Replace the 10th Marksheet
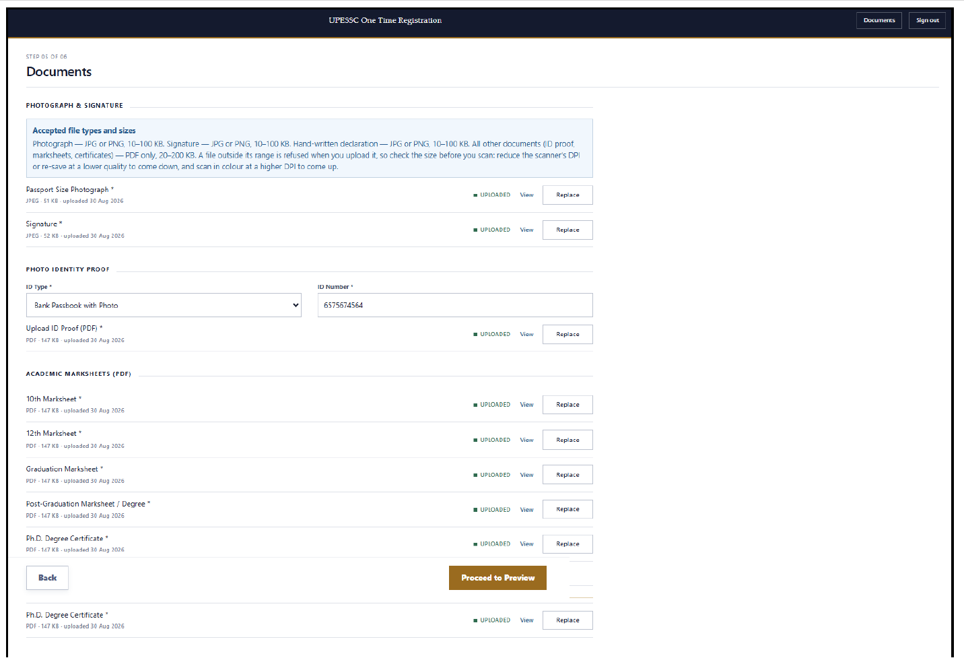This screenshot has width=964, height=658. (567, 405)
